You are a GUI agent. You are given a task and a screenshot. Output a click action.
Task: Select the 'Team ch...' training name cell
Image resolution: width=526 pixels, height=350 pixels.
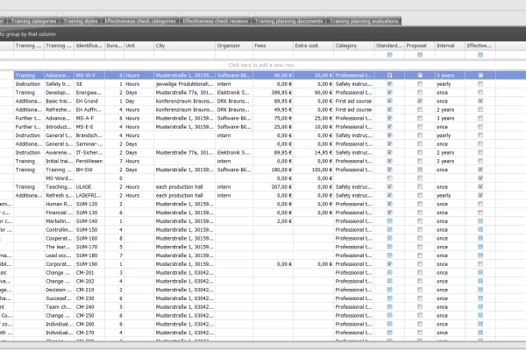pos(59,307)
